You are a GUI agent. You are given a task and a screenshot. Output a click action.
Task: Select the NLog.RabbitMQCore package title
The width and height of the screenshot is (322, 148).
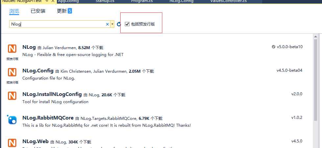click(48, 118)
